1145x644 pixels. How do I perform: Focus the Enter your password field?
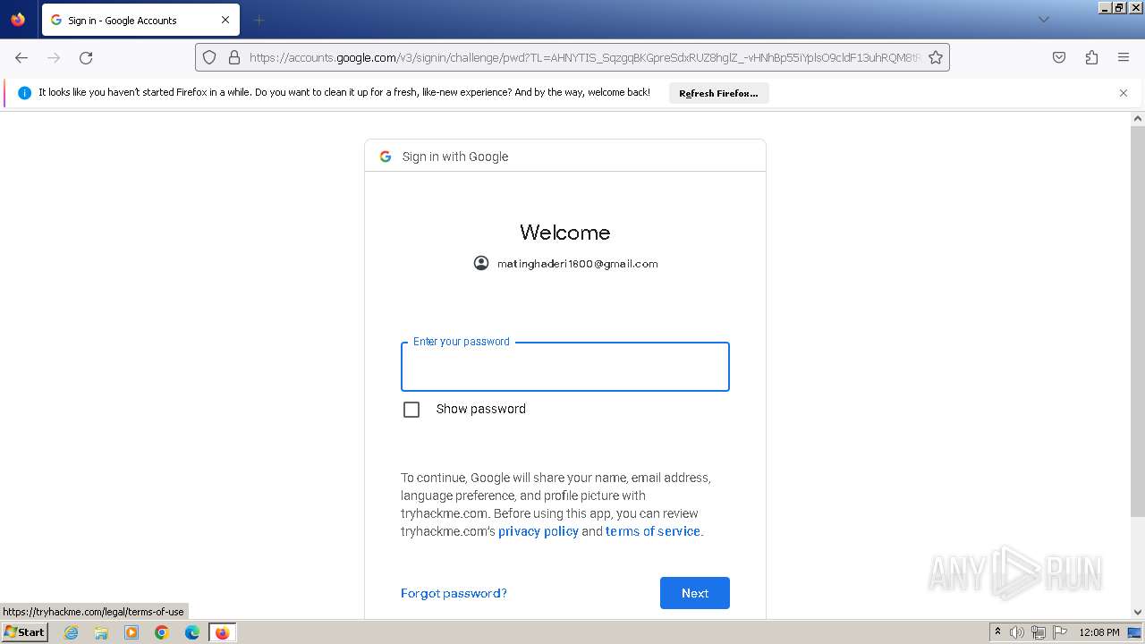565,367
